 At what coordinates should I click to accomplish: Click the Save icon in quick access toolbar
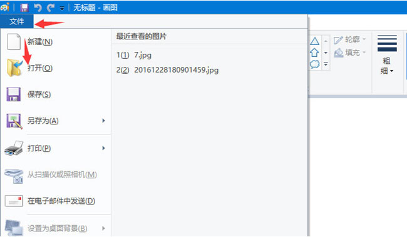[24, 8]
